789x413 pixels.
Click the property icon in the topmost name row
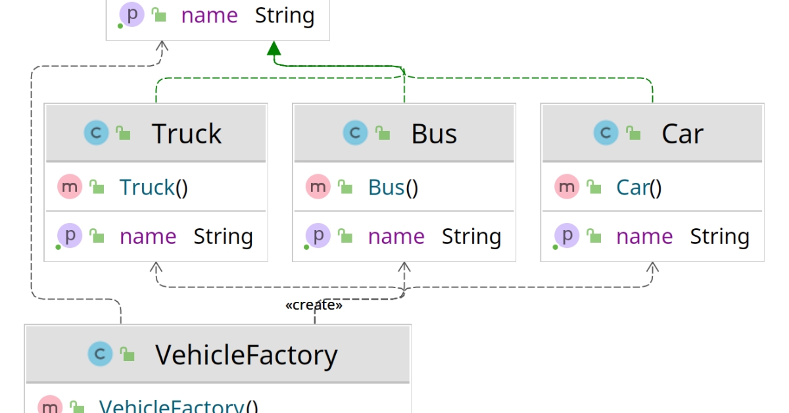[131, 14]
